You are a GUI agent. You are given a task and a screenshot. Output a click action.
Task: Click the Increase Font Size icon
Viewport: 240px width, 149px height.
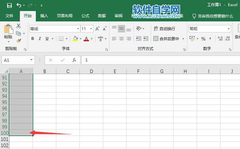pos(97,29)
